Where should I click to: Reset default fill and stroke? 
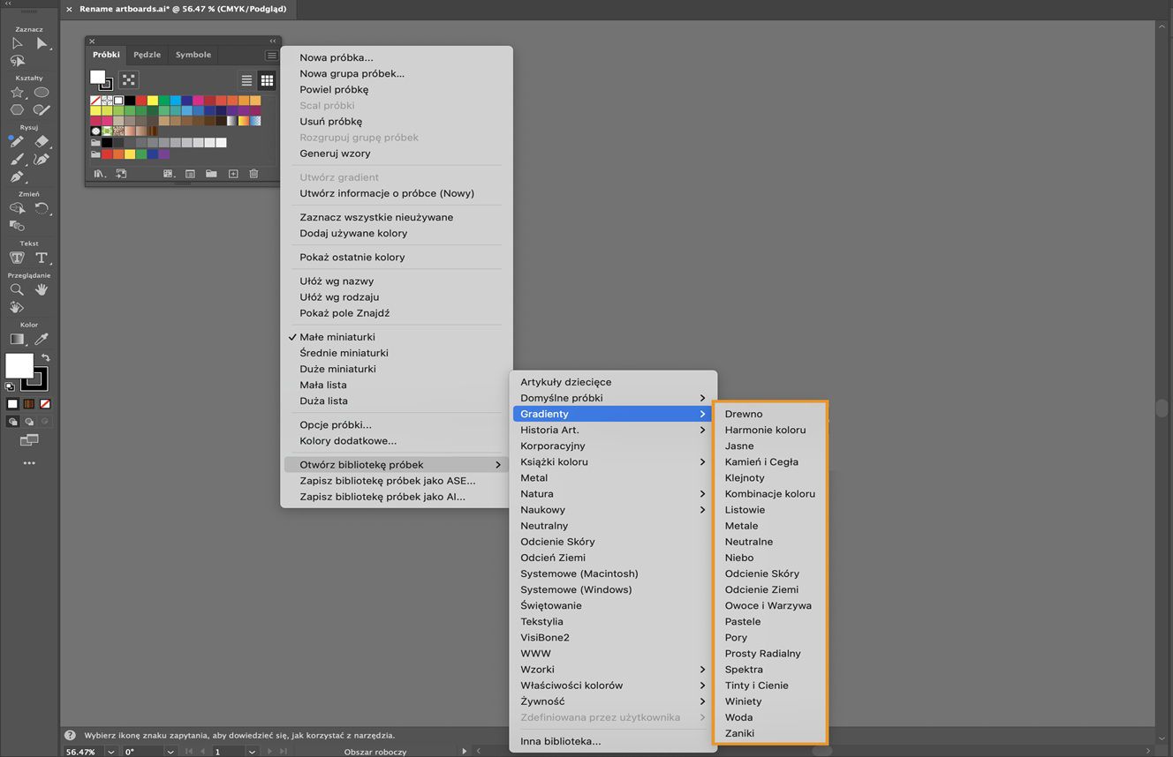tap(10, 386)
